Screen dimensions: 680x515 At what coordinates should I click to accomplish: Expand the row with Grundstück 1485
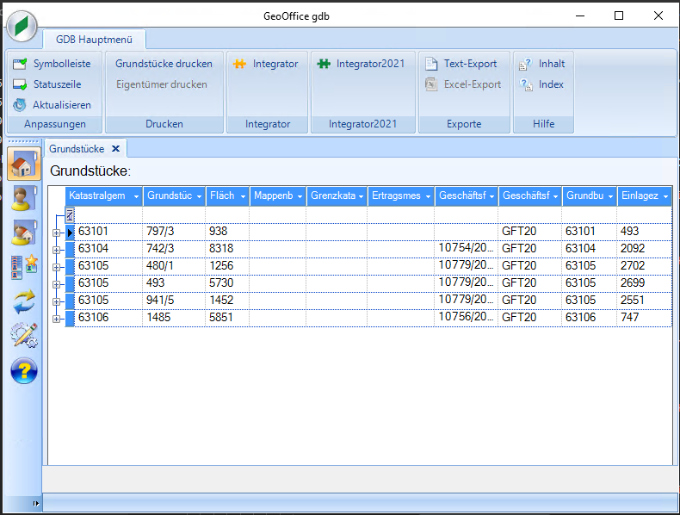point(56,319)
